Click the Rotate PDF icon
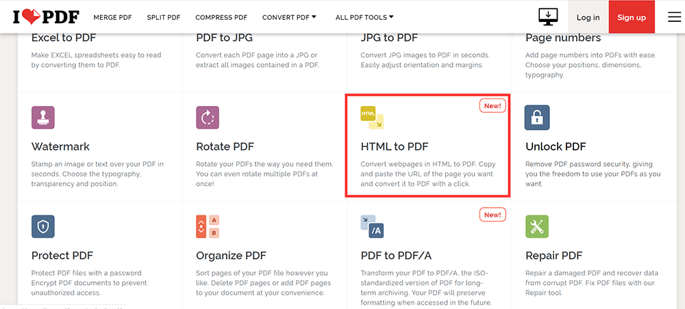685x309 pixels. tap(207, 118)
